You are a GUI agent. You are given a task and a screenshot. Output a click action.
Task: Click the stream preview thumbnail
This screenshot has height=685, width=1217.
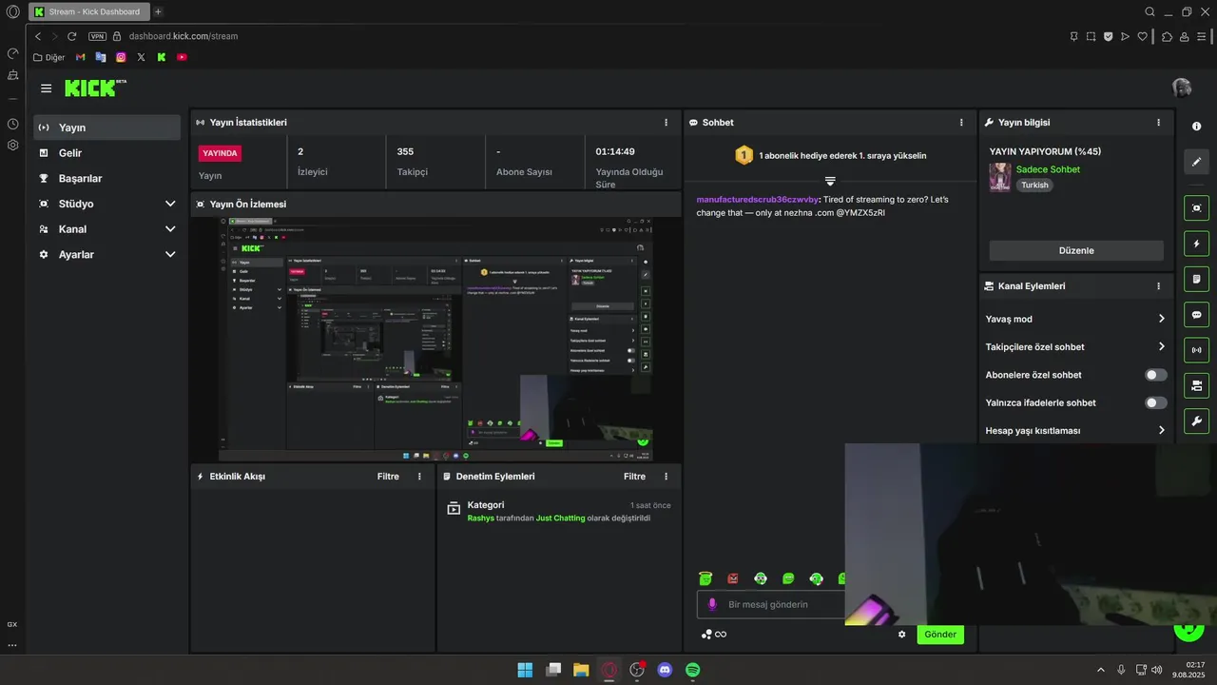pos(436,339)
